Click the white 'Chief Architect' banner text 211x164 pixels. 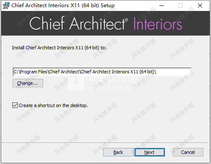click(x=77, y=23)
